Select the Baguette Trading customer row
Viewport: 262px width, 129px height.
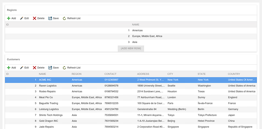coord(131,103)
